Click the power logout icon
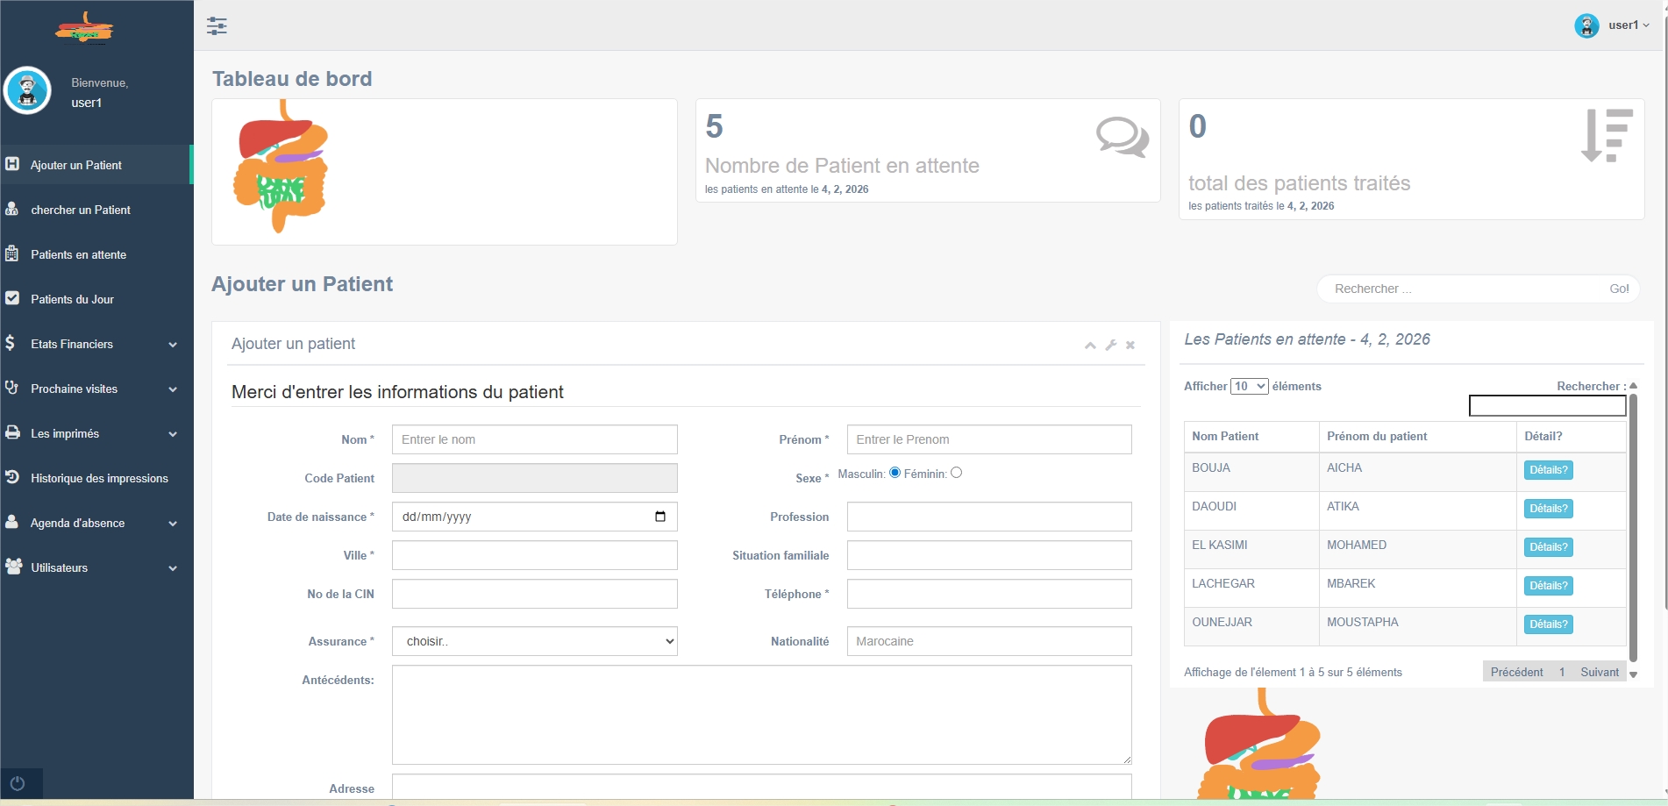 pyautogui.click(x=18, y=783)
